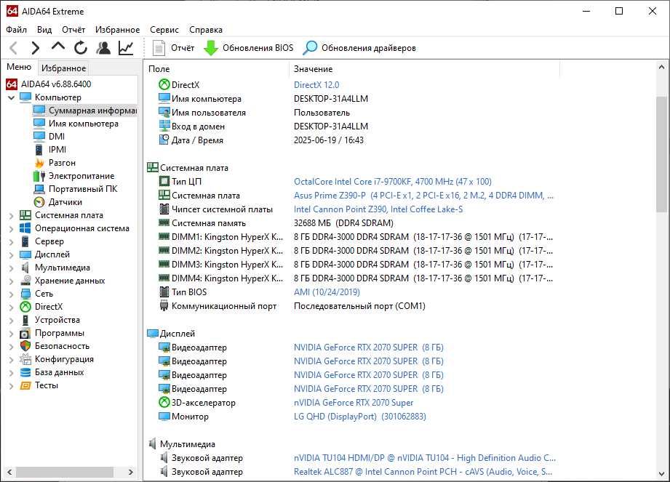Select Имя компьютера in the left tree
The image size is (670, 482).
[84, 124]
